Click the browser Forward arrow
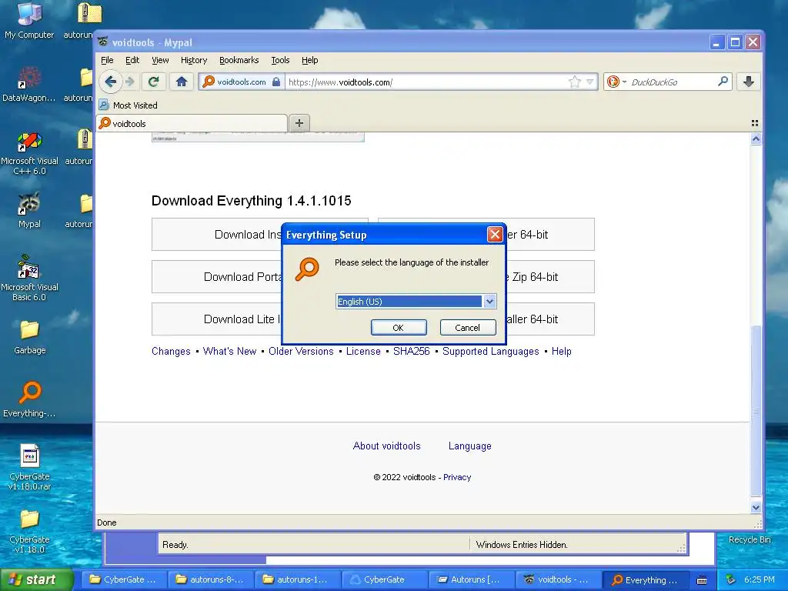Image resolution: width=788 pixels, height=591 pixels. coord(130,82)
